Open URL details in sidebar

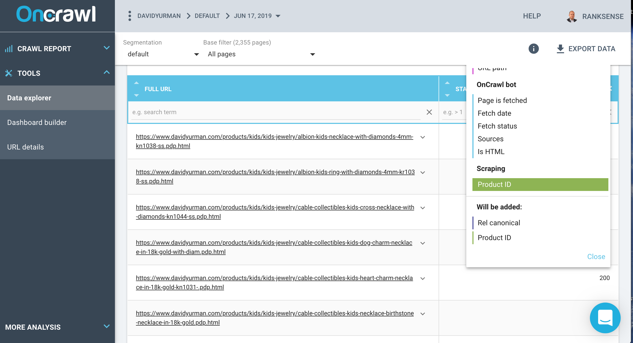26,147
